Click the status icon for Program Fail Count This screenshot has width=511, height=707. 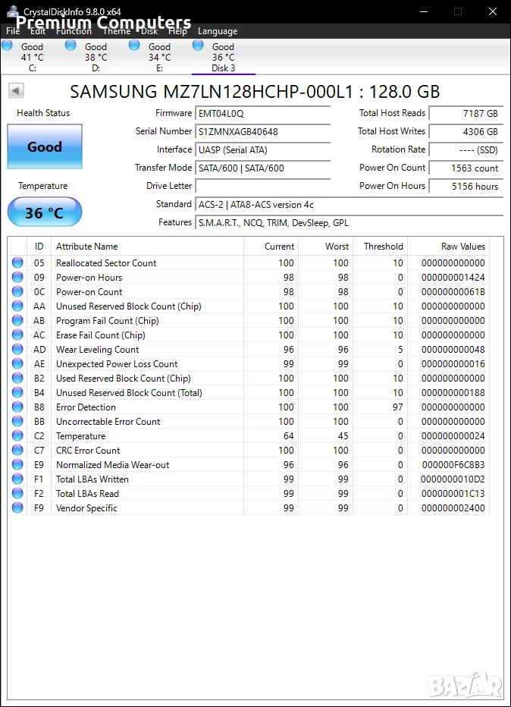[x=17, y=320]
